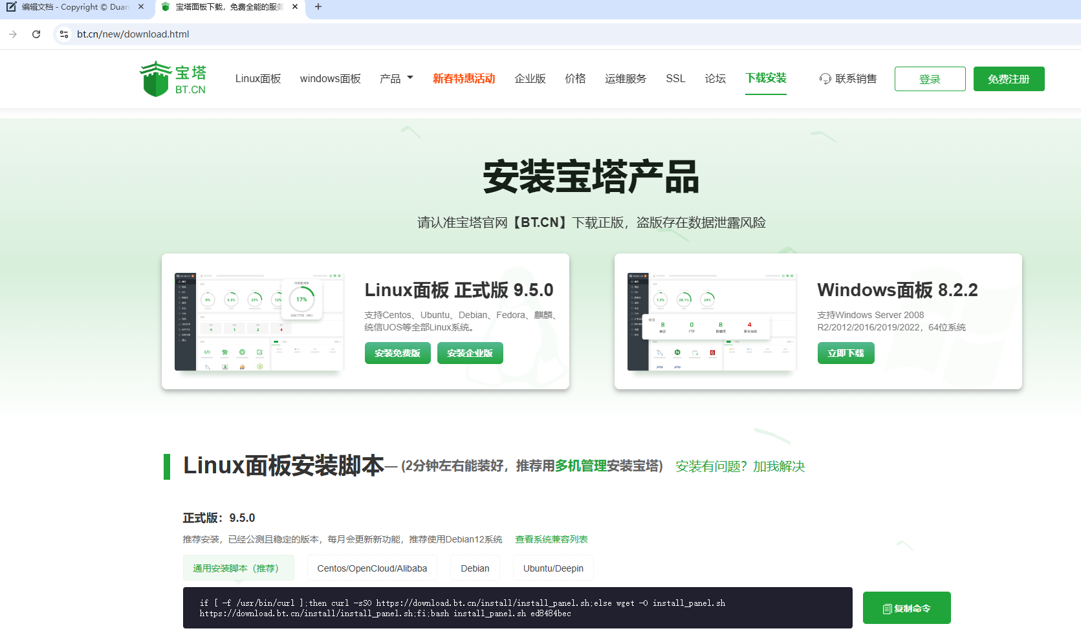Open the 查看系统兼容列表 link
1081x633 pixels.
(551, 539)
